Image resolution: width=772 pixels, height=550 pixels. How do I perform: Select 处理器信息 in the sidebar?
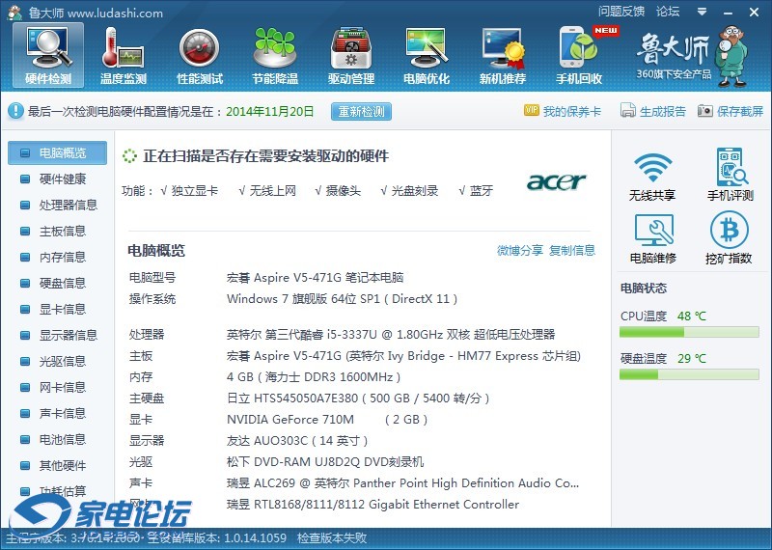[68, 206]
